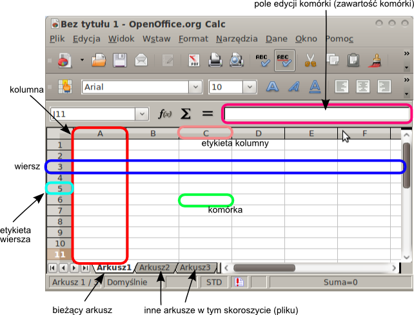
Task: Click the Send document as e-mail icon
Action: coord(141,60)
